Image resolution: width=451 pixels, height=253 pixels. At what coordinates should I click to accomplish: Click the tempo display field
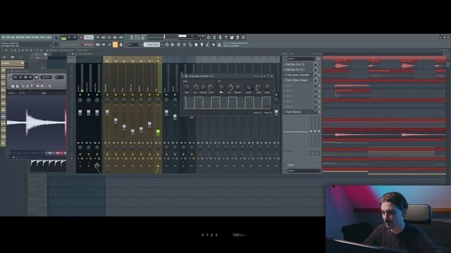coord(89,37)
